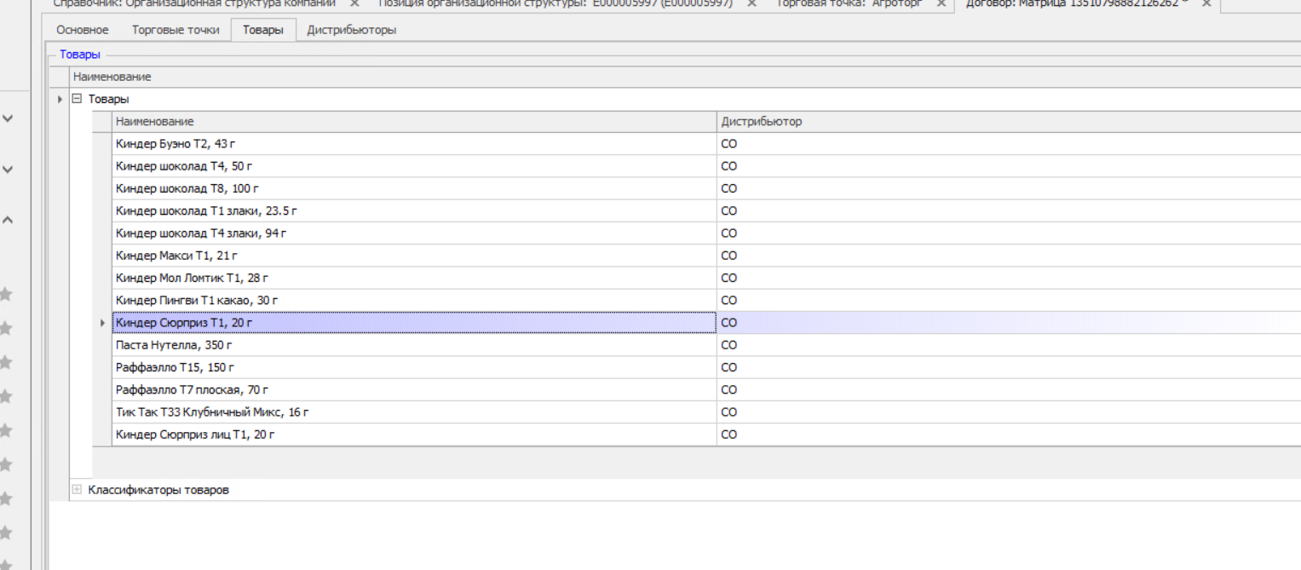Click distributor CO cell for Киндер Макси Т1

[x=1009, y=256]
